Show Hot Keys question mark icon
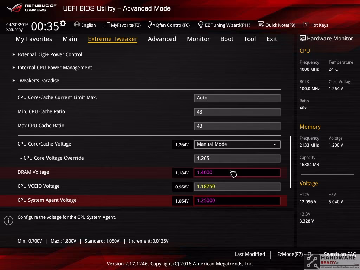This screenshot has width=360, height=270. tap(306, 25)
